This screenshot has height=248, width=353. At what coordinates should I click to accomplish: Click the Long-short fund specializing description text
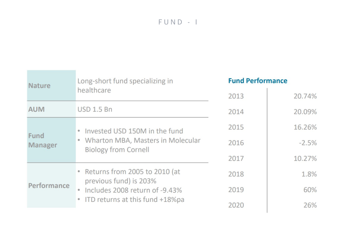(125, 86)
